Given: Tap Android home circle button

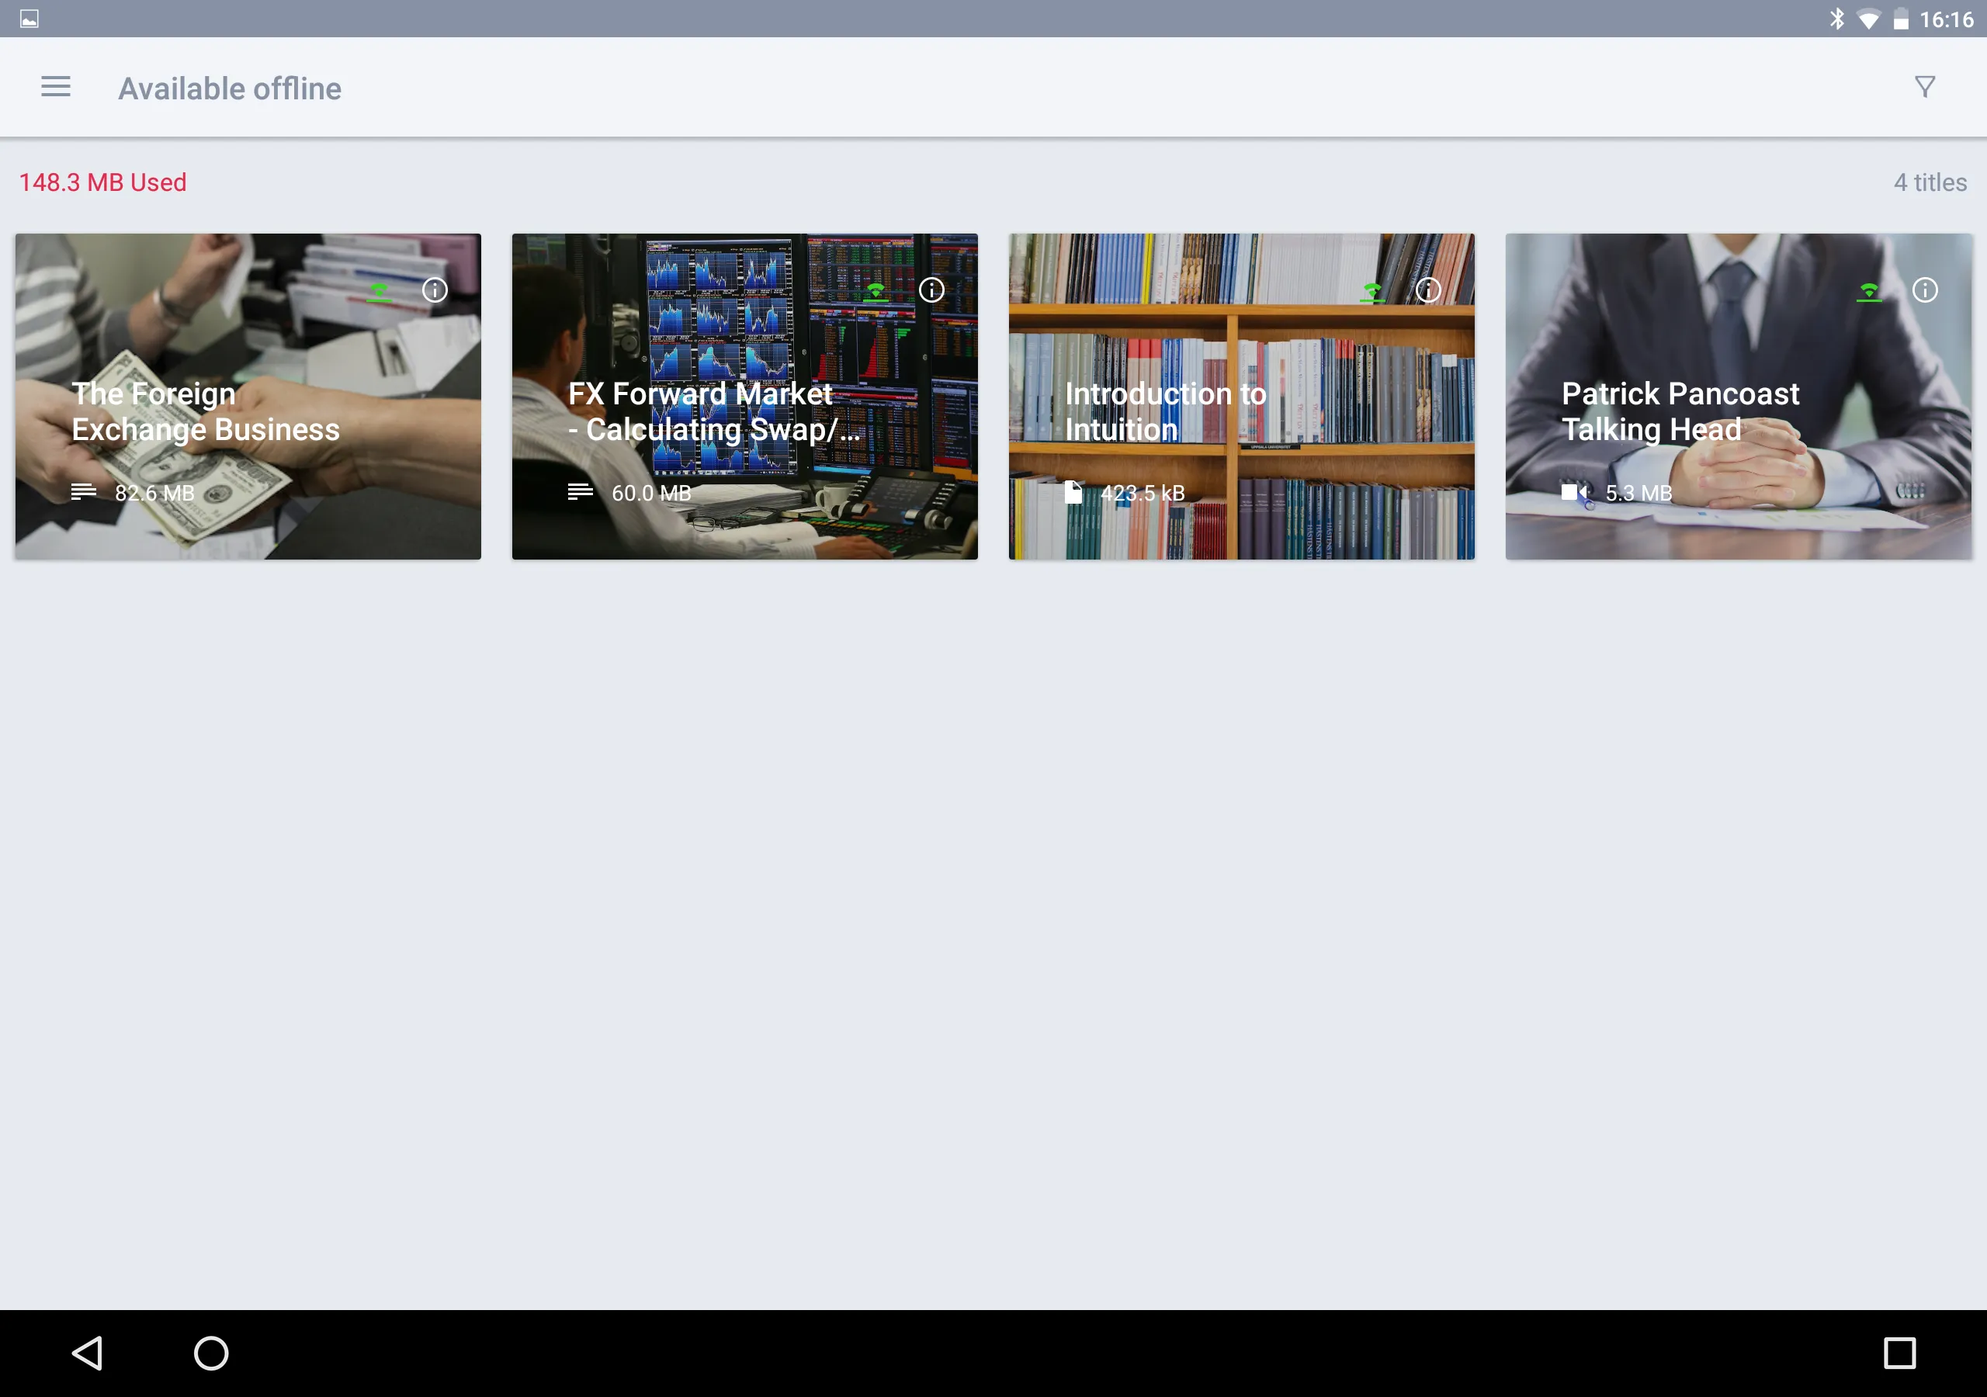Looking at the screenshot, I should [211, 1353].
